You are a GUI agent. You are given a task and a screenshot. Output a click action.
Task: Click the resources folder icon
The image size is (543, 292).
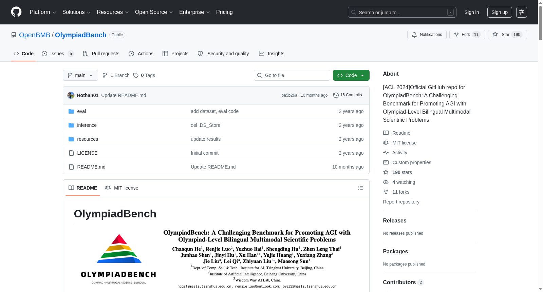71,139
